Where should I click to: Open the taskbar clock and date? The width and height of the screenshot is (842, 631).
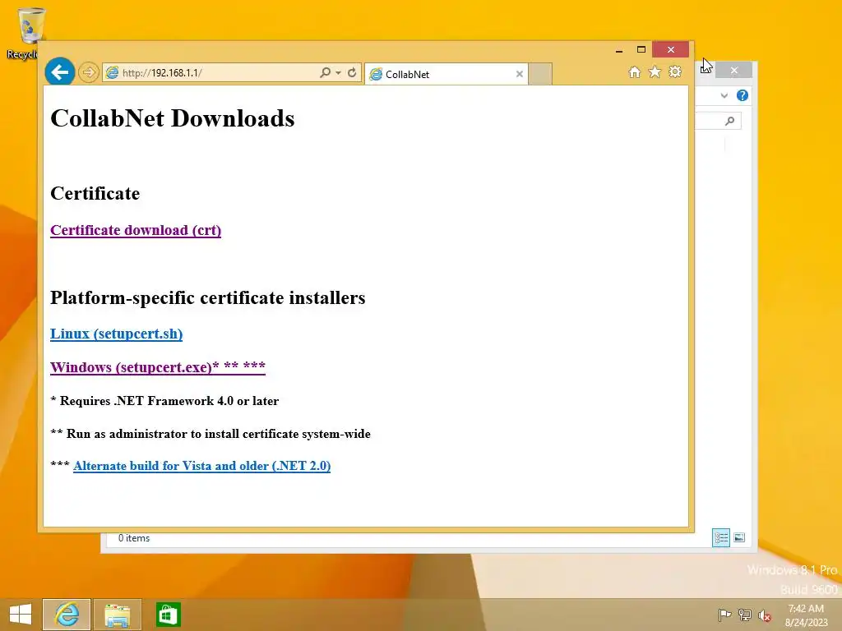[x=806, y=615]
